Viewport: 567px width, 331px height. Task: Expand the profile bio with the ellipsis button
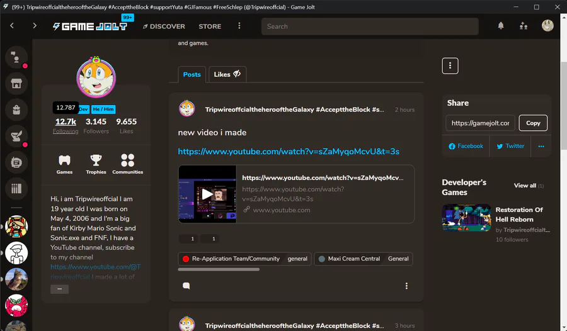point(60,289)
